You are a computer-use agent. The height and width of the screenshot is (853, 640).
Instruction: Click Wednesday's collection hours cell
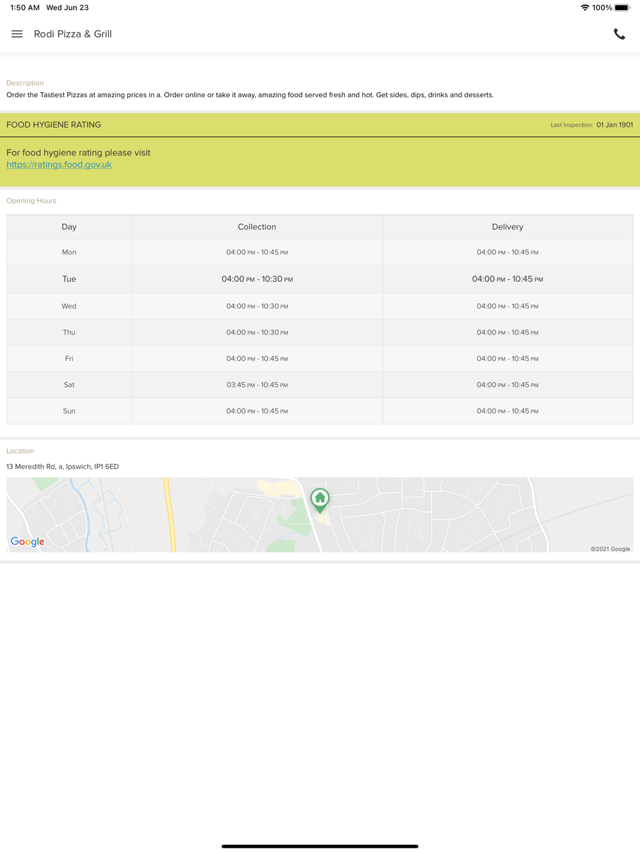click(257, 306)
